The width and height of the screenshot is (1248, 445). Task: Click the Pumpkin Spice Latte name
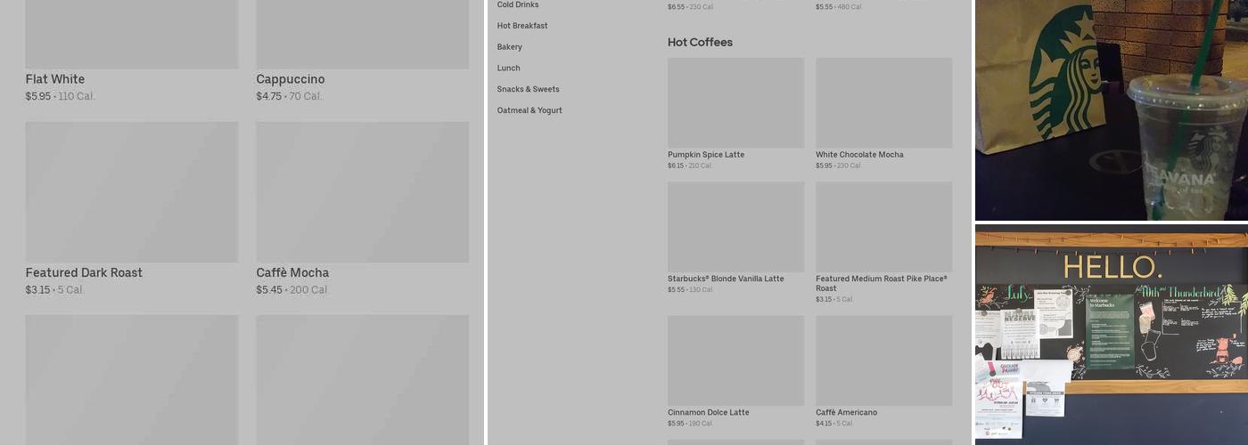706,155
